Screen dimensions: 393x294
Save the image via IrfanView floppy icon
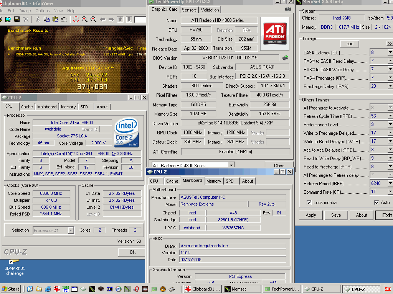pyautogui.click(x=17, y=19)
